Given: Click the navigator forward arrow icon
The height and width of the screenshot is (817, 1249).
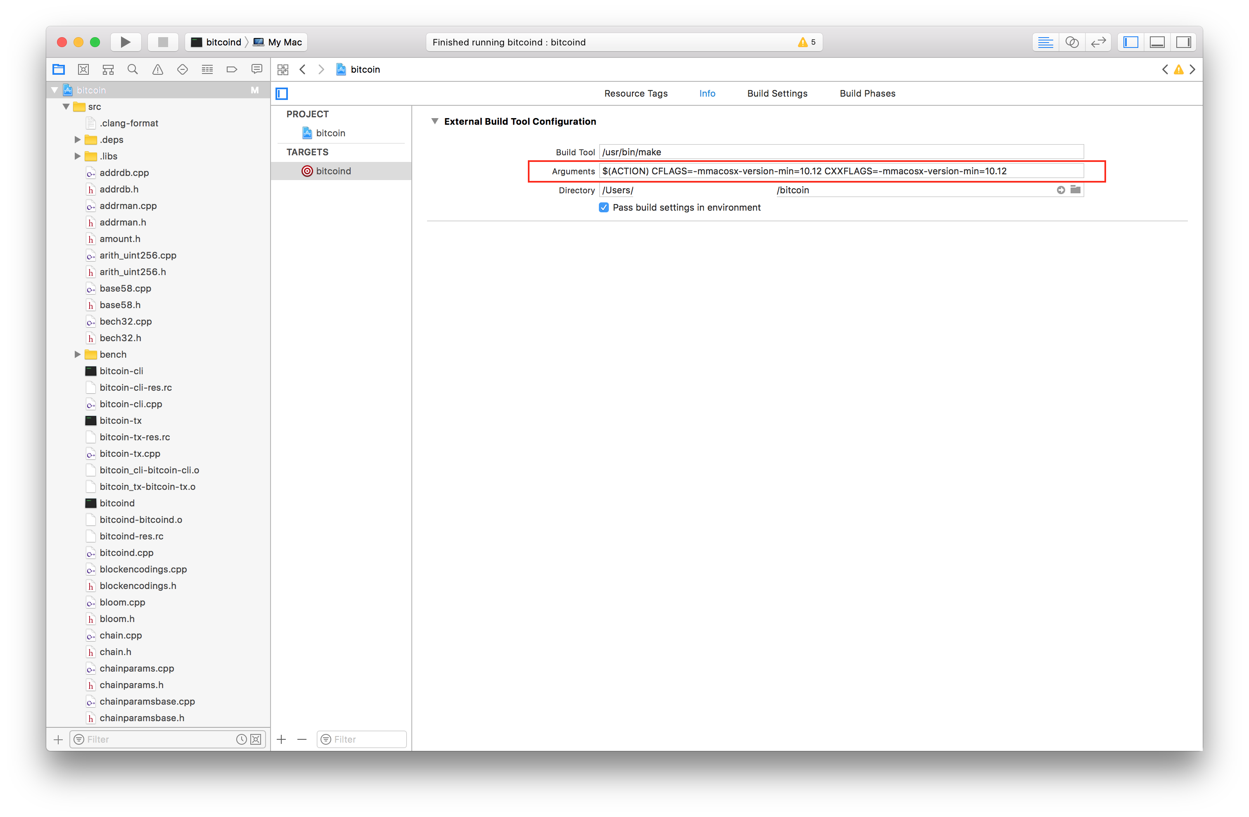Looking at the screenshot, I should pos(322,69).
